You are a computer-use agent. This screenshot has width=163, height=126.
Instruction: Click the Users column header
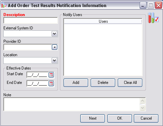point(103,21)
